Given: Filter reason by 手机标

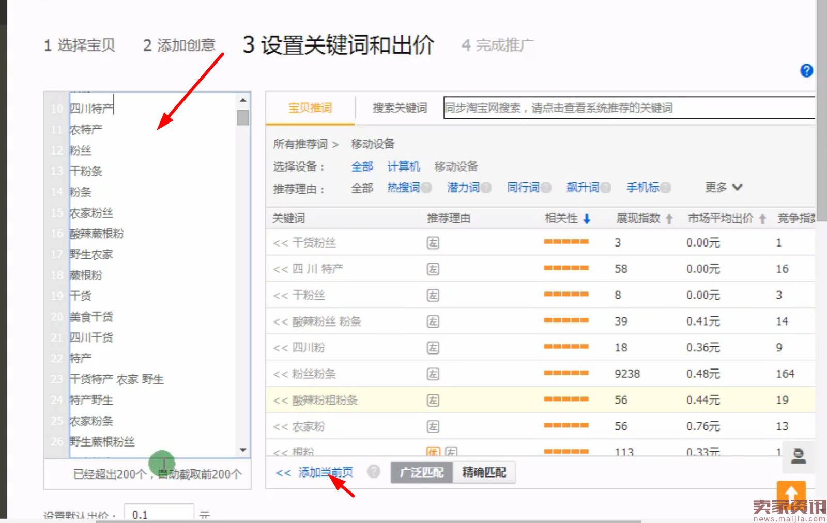Looking at the screenshot, I should click(x=643, y=188).
